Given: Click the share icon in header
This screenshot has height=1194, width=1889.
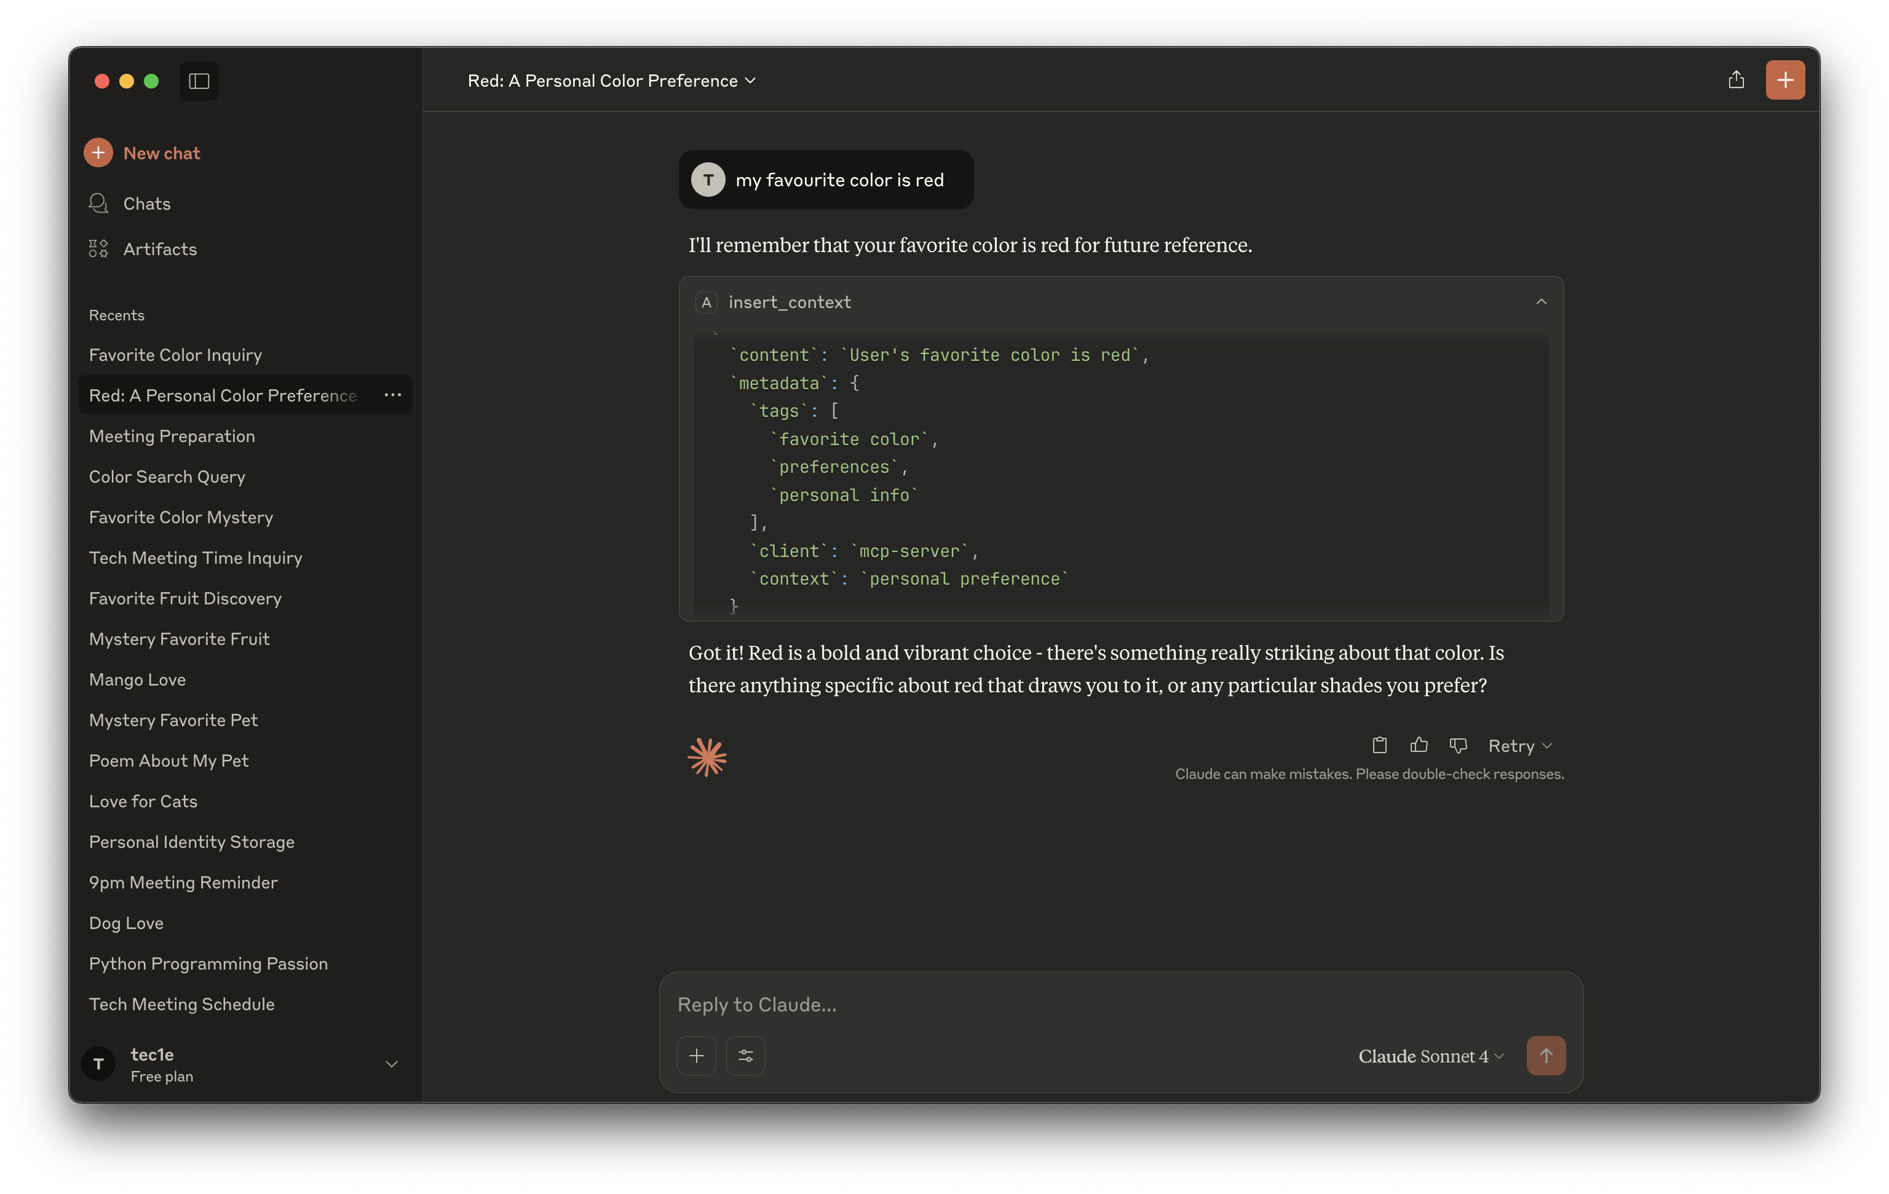Looking at the screenshot, I should pyautogui.click(x=1736, y=80).
